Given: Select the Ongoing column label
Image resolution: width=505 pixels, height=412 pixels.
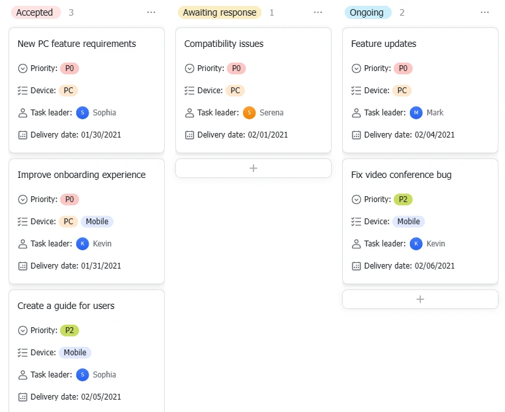Looking at the screenshot, I should [x=367, y=12].
